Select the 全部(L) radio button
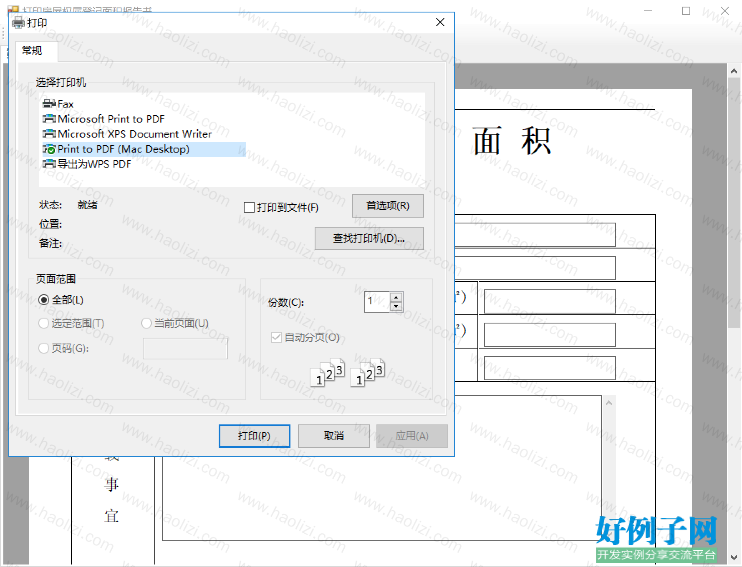Image resolution: width=742 pixels, height=567 pixels. [44, 300]
